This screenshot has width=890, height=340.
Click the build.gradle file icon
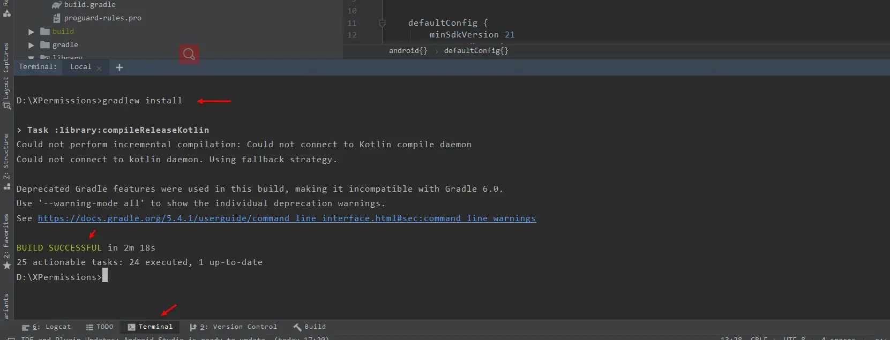[x=56, y=5]
